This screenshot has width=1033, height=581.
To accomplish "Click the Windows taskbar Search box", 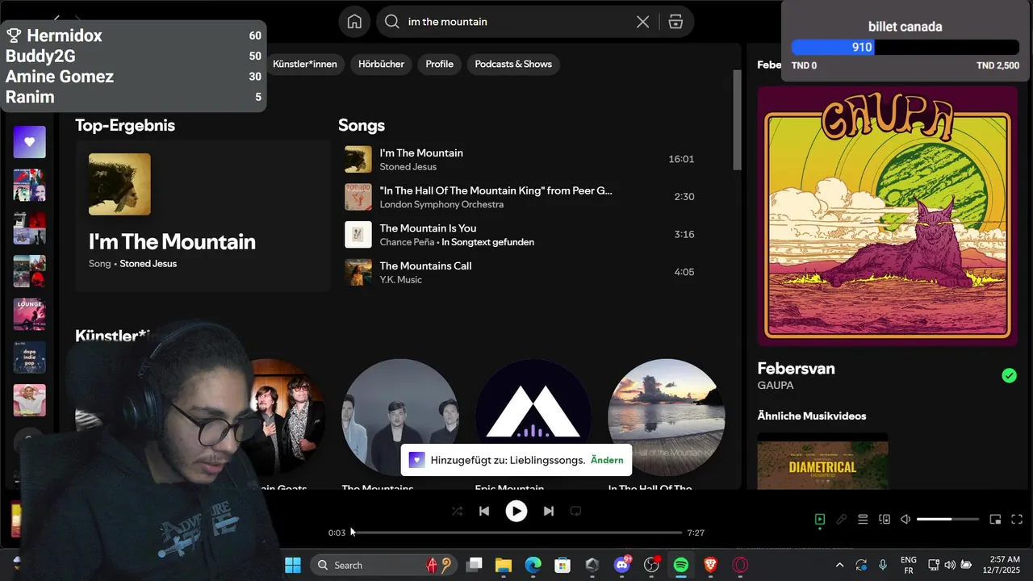I will 384,565.
